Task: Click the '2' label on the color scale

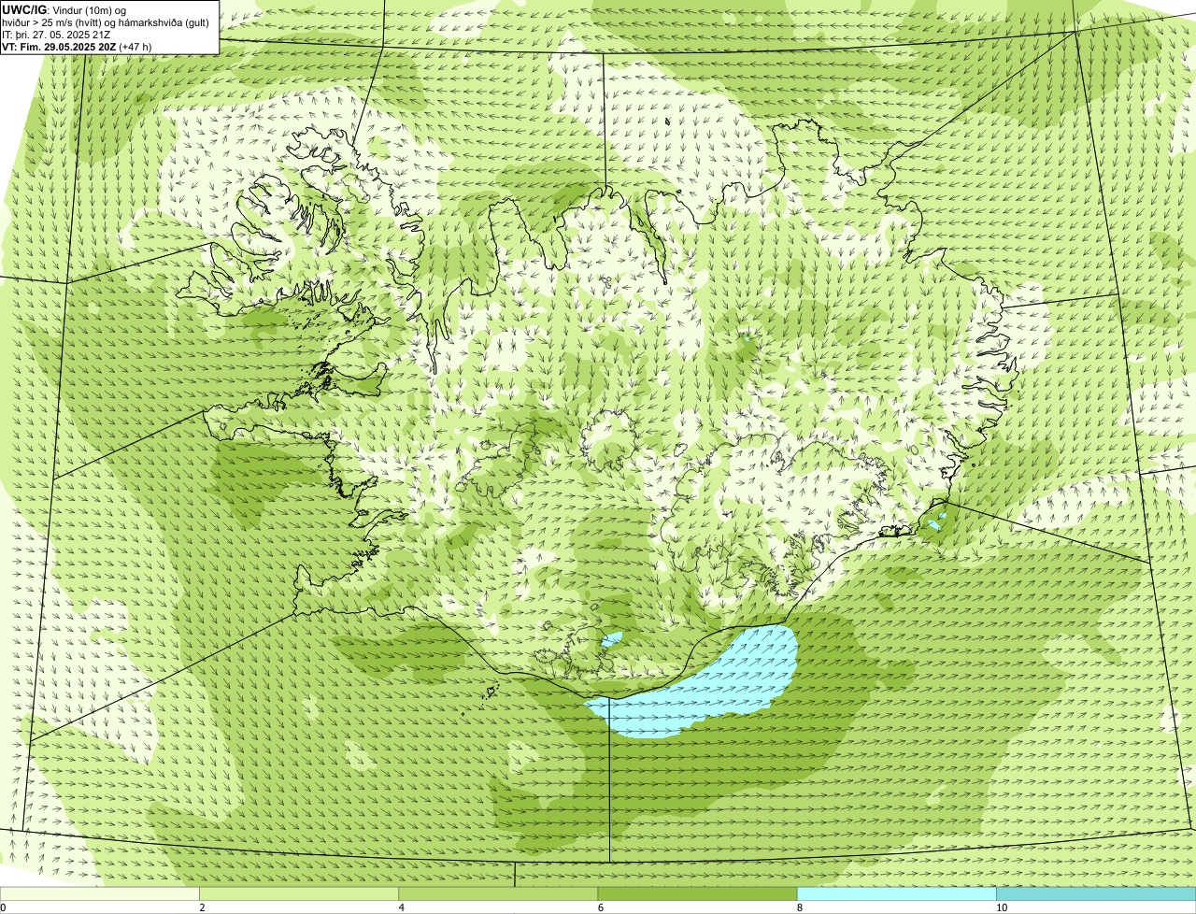Action: point(202,907)
